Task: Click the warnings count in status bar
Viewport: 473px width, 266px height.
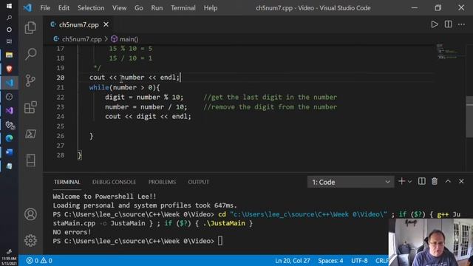Action: pos(47,261)
